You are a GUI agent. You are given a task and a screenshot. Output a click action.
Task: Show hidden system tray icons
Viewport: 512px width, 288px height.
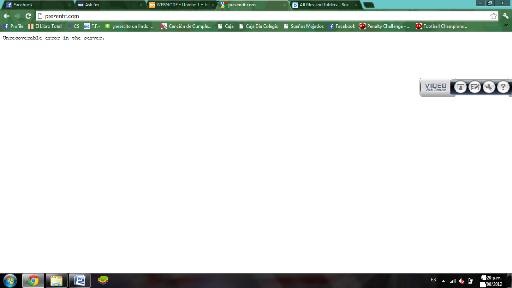[x=443, y=281]
